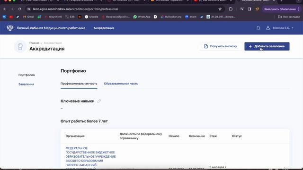Switch to the Образовательная часть tab
Screen dimensions: 303x170
(x=121, y=84)
